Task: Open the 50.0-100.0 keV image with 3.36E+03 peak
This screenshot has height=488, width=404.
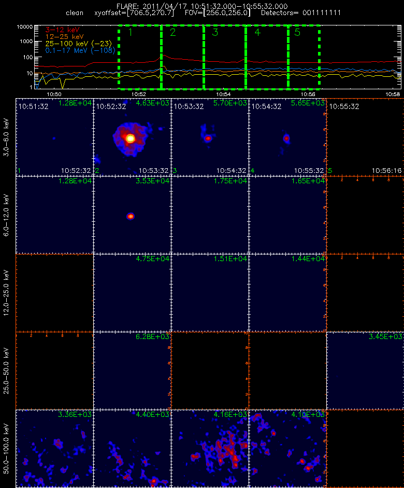Action: [x=55, y=449]
